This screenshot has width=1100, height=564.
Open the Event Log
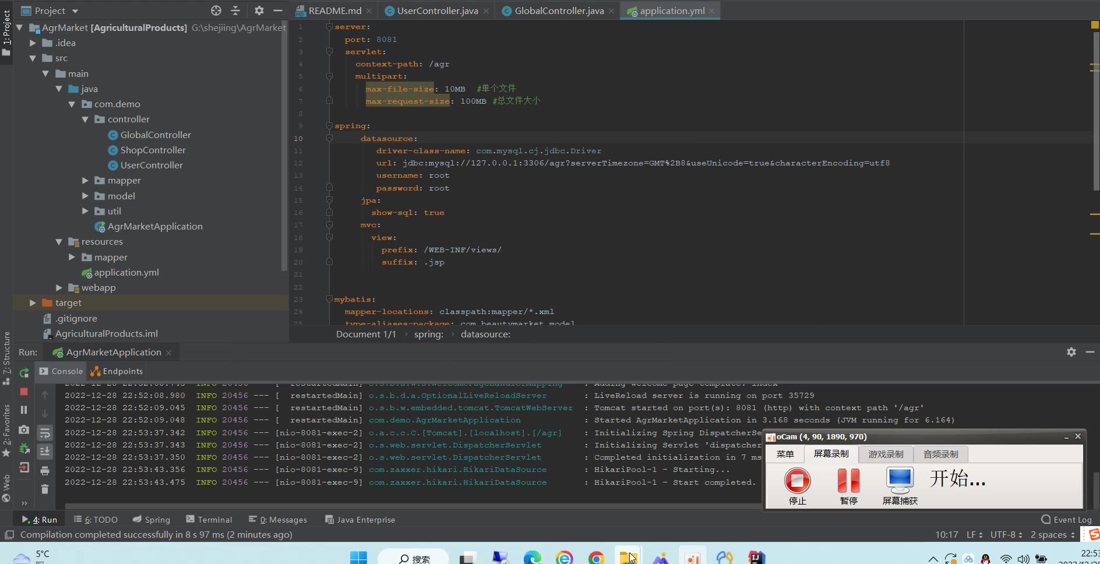[1066, 520]
